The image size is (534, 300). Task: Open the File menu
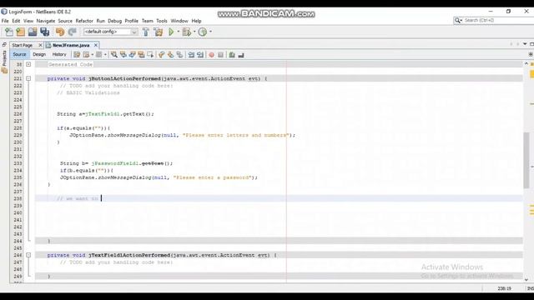(5, 21)
